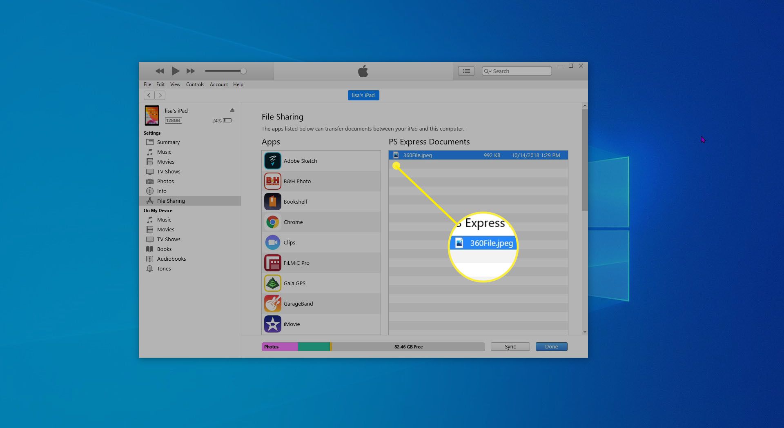
Task: Open the Account menu
Action: pyautogui.click(x=219, y=84)
